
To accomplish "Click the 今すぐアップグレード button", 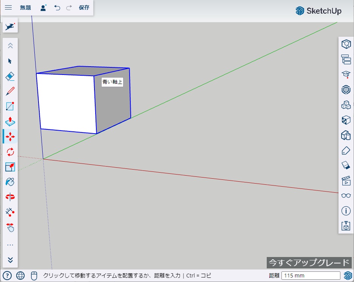I will [309, 263].
